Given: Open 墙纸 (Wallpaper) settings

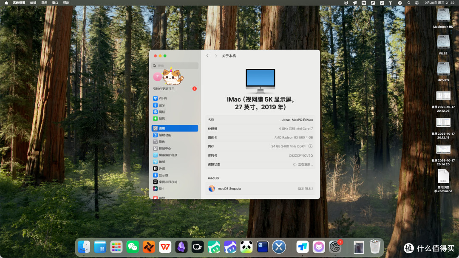Looking at the screenshot, I should (175, 162).
